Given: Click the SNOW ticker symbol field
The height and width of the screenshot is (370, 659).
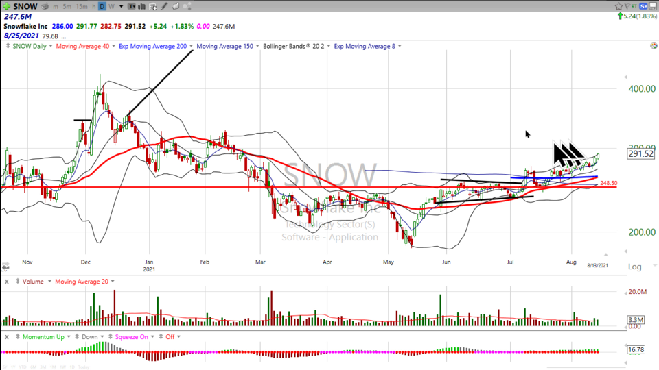Looking at the screenshot, I should (25, 6).
